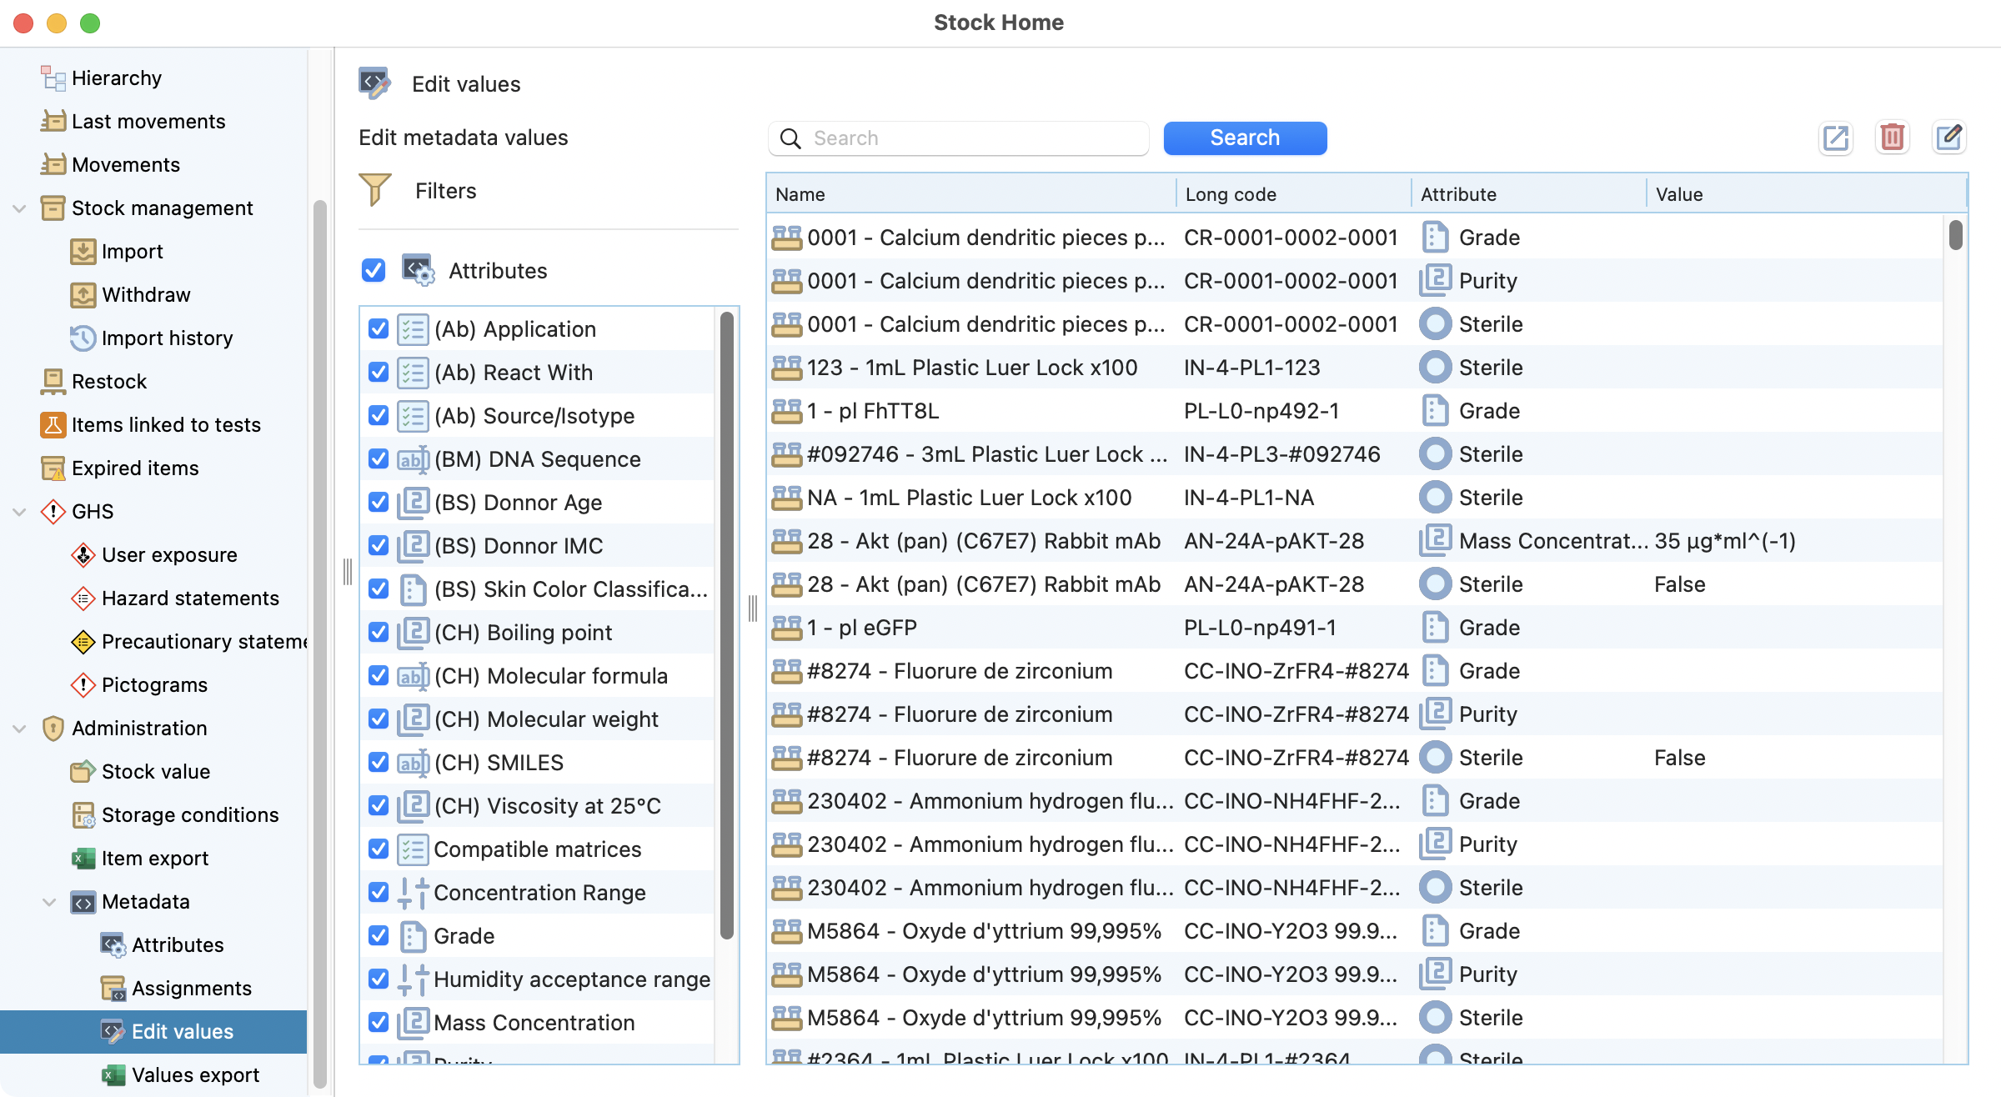Click the attributes filter list scrollbar
This screenshot has height=1097, width=2001.
(x=726, y=625)
